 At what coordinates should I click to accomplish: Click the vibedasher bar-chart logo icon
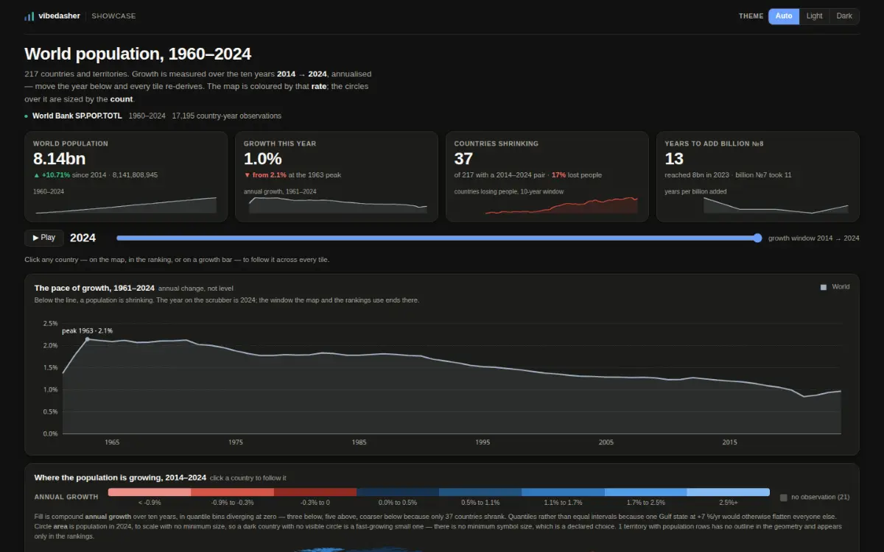(x=29, y=16)
